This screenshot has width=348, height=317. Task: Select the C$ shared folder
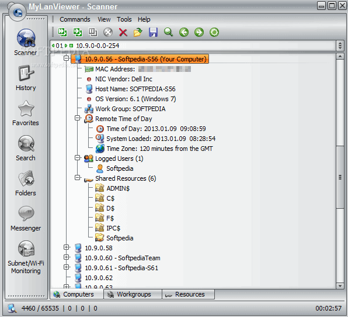click(x=105, y=198)
